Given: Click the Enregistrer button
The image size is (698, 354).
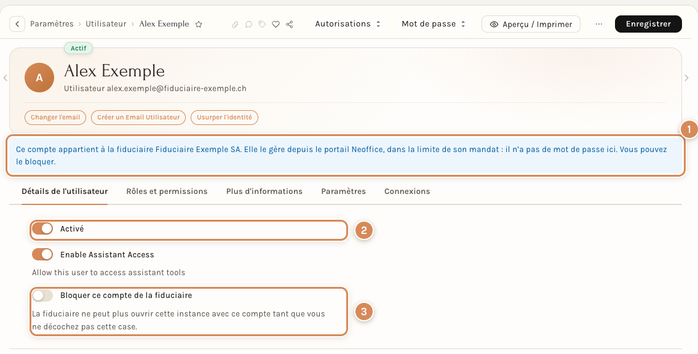Looking at the screenshot, I should (648, 24).
